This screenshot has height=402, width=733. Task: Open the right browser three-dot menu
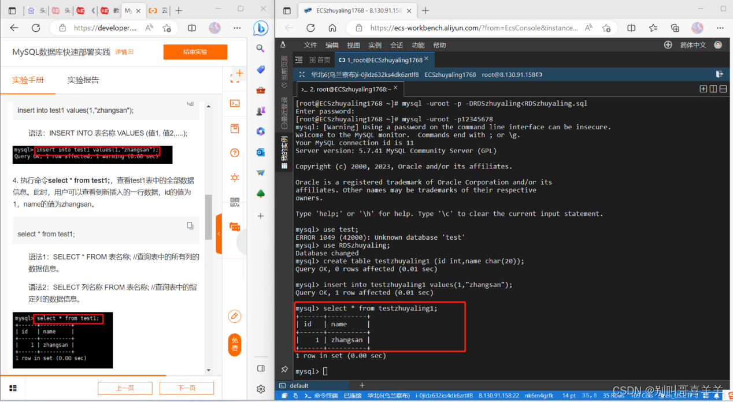720,28
